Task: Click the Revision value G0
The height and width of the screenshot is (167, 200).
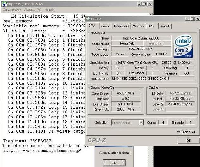Action: [187, 73]
